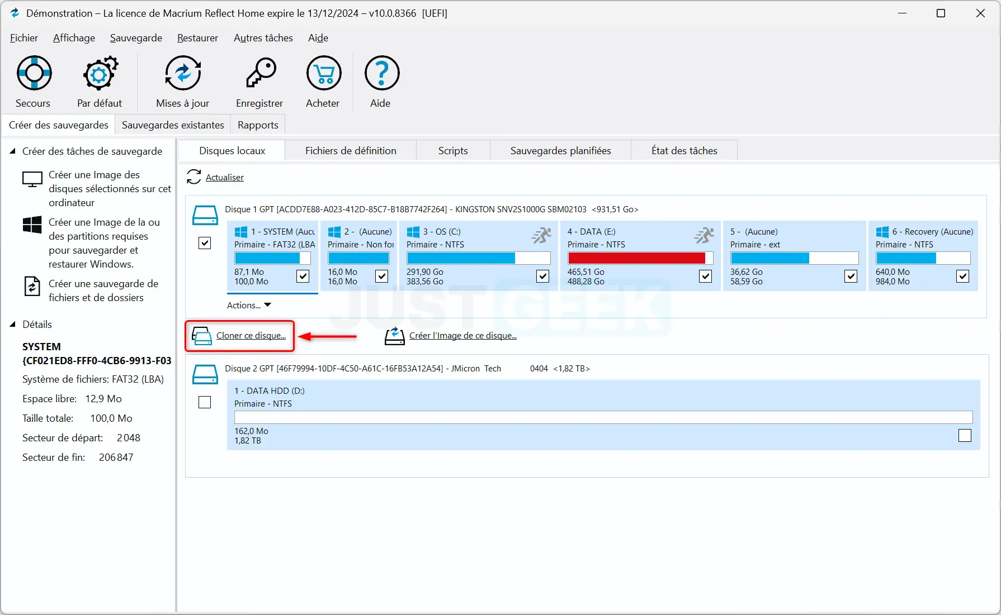Viewport: 1001px width, 615px height.
Task: Uncheck the OS (C:) partition checkbox
Action: pos(543,276)
